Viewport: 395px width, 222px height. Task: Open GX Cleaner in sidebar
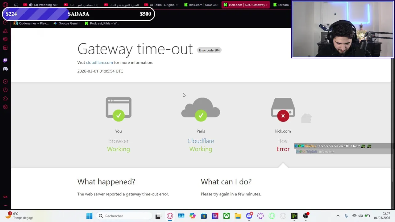(x=5, y=31)
